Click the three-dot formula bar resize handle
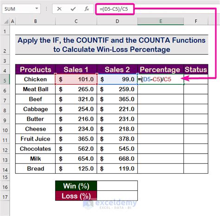The width and height of the screenshot is (220, 216). (x=46, y=9)
